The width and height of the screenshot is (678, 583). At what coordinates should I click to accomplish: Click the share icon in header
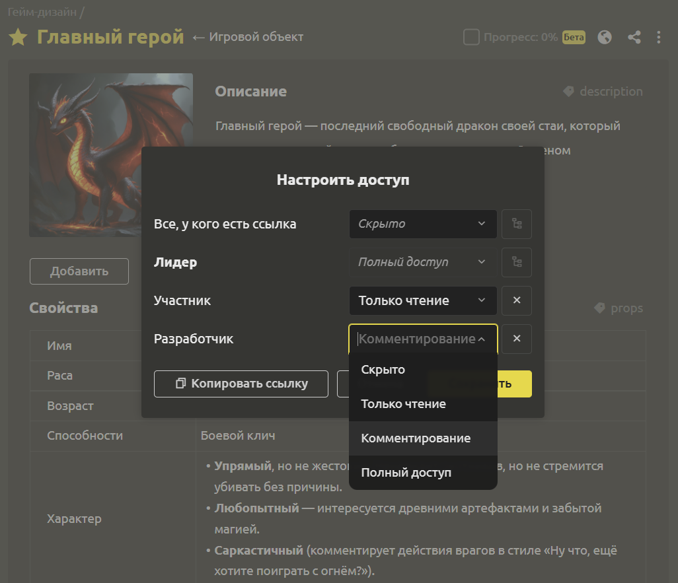pyautogui.click(x=634, y=37)
